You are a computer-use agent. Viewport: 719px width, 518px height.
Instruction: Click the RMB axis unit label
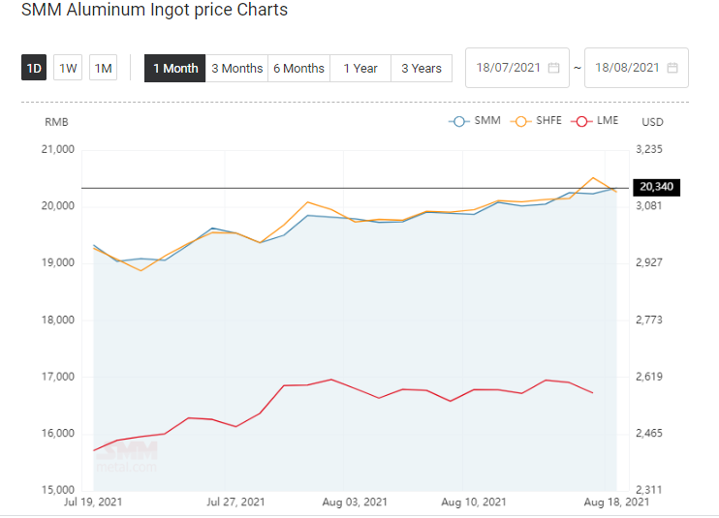pos(56,122)
